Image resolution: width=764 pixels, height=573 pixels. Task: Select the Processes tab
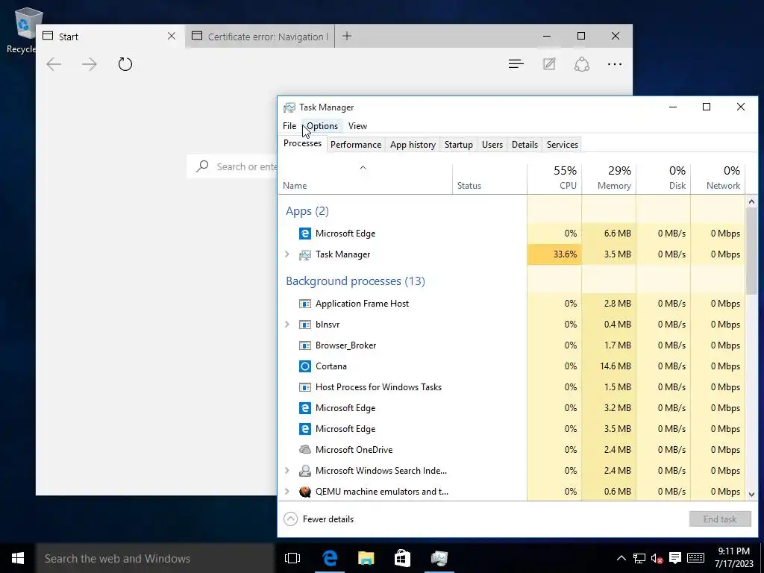tap(302, 143)
